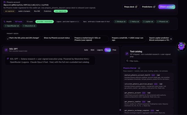Select the SOL price and 24h change seed
The width and height of the screenshot is (187, 115).
click(x=24, y=38)
